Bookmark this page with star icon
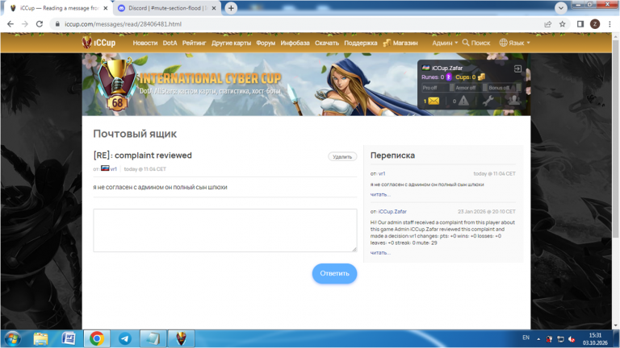The height and width of the screenshot is (348, 620). pyautogui.click(x=562, y=24)
